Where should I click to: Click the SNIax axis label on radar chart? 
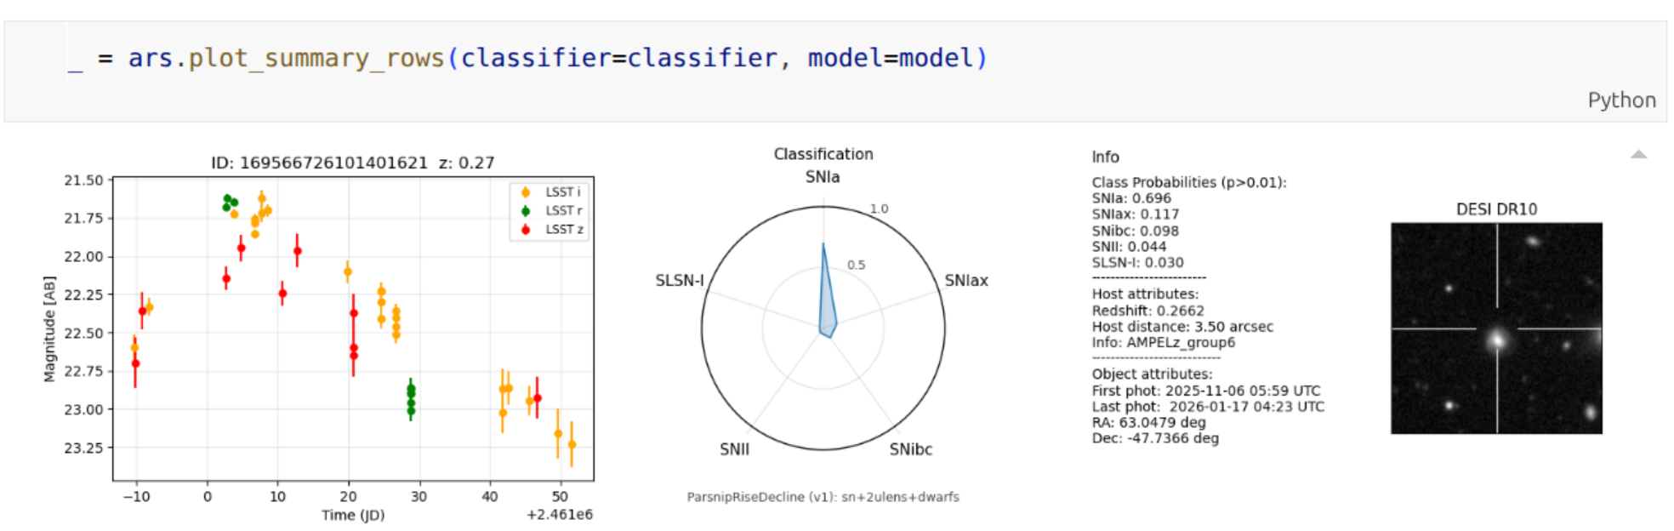coord(966,281)
